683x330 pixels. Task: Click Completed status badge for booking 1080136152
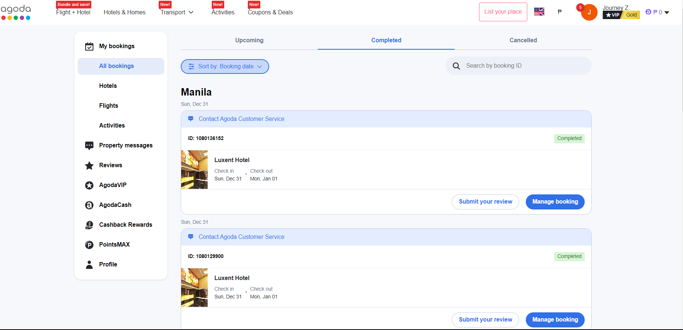pyautogui.click(x=569, y=139)
